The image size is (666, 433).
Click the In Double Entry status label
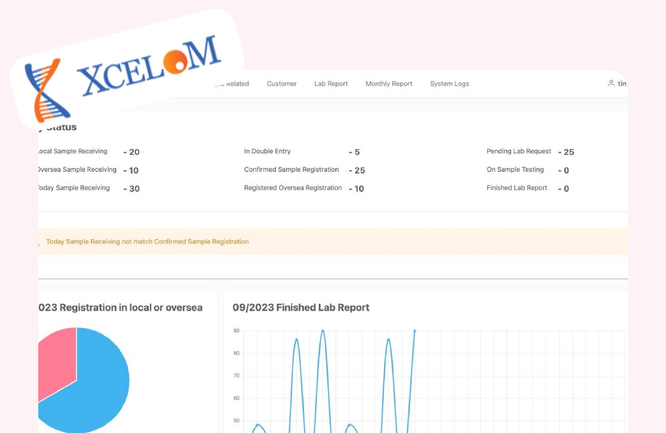click(x=267, y=151)
